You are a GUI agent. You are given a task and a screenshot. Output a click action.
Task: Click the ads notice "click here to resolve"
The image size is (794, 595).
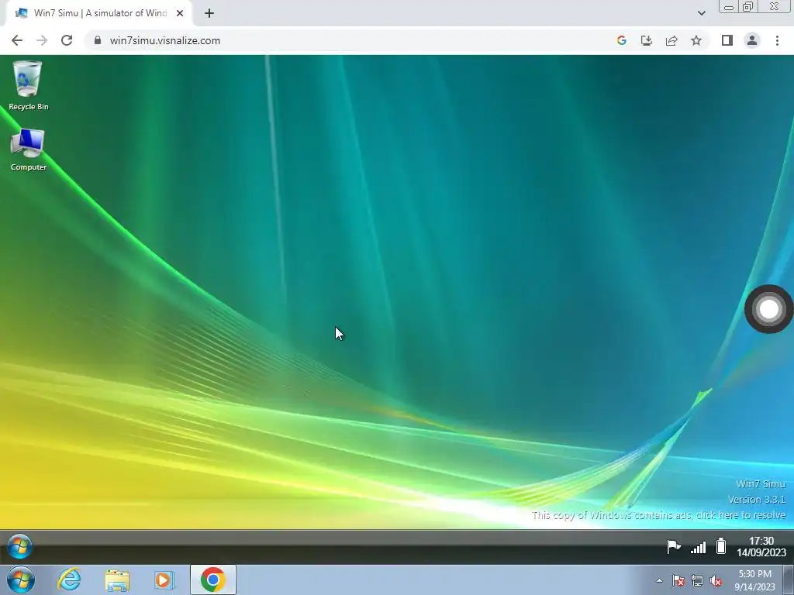pos(740,515)
